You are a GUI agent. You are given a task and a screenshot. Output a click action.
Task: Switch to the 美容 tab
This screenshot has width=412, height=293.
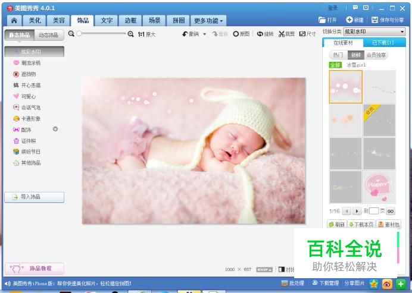(x=58, y=20)
